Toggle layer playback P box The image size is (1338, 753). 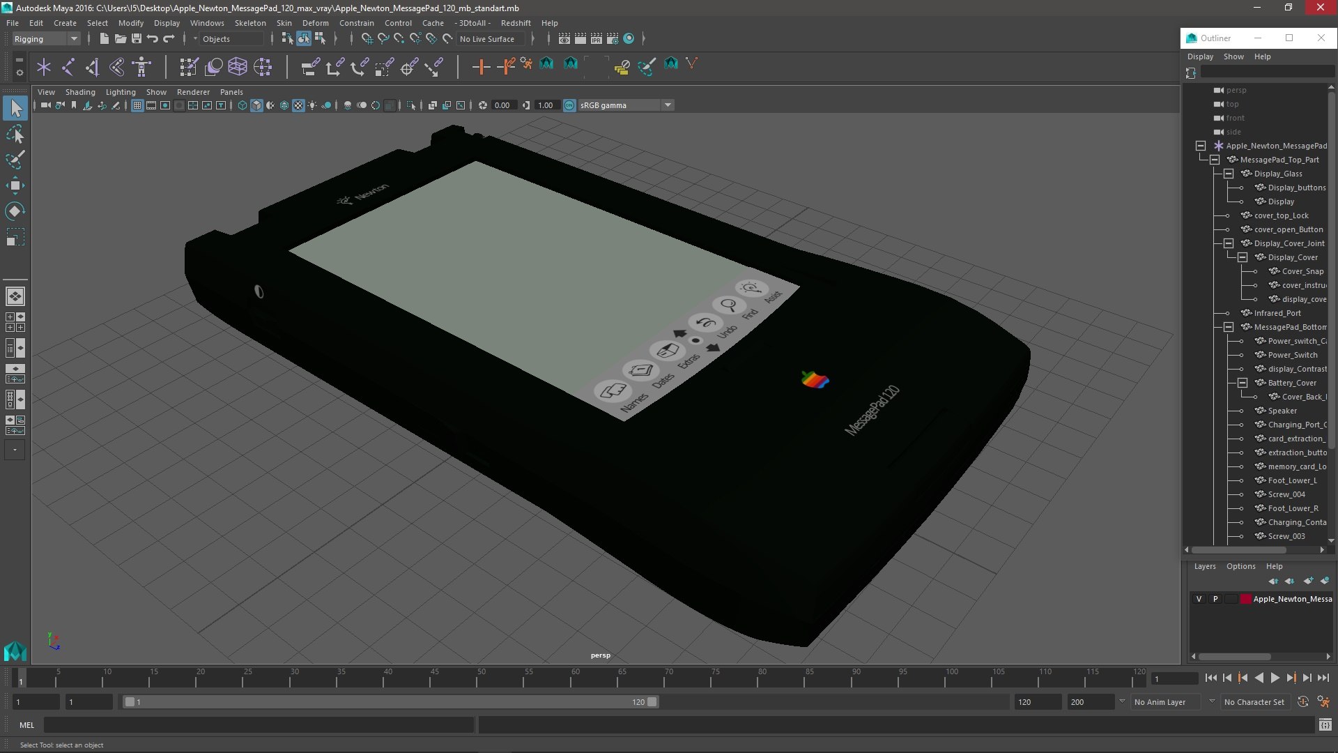1215,599
